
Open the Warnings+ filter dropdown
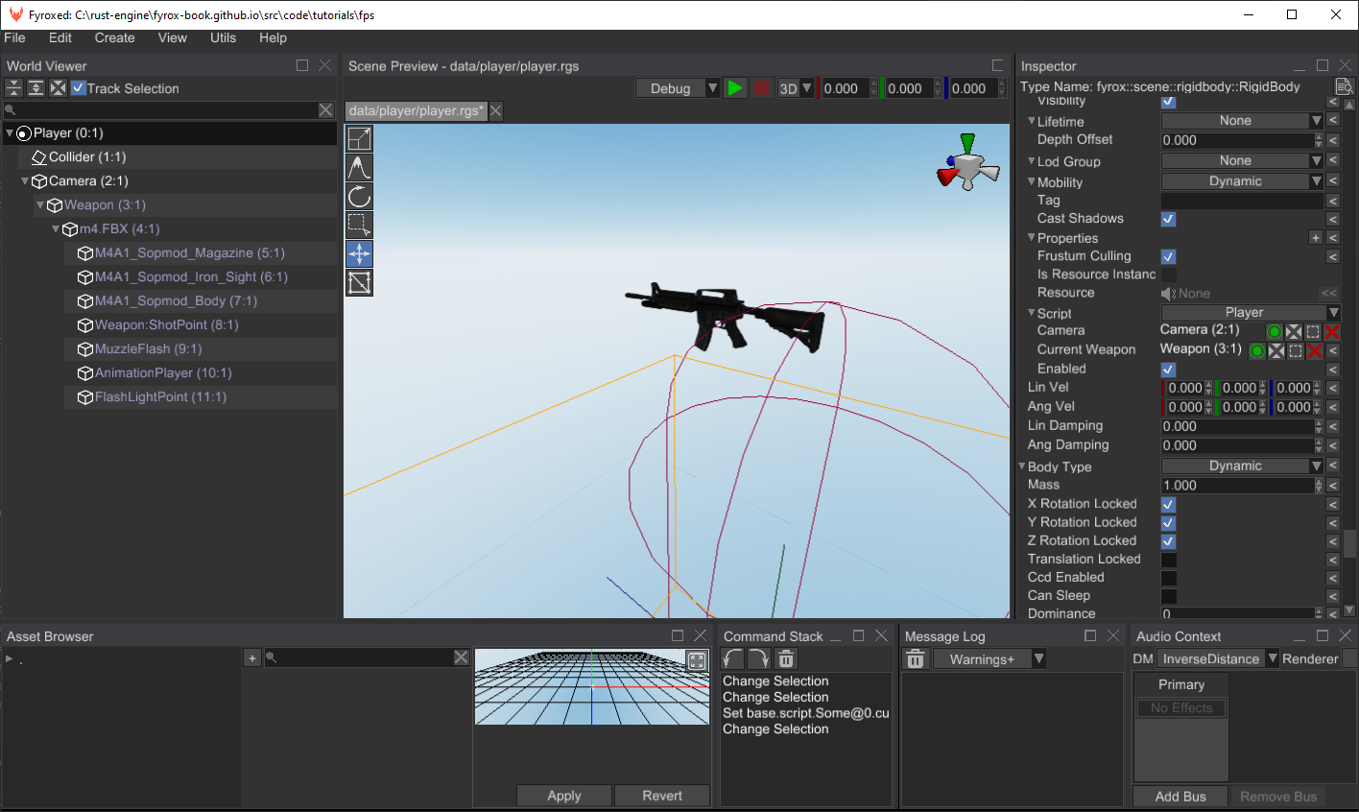click(x=989, y=659)
